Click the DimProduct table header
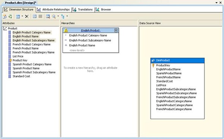 coord(177,60)
